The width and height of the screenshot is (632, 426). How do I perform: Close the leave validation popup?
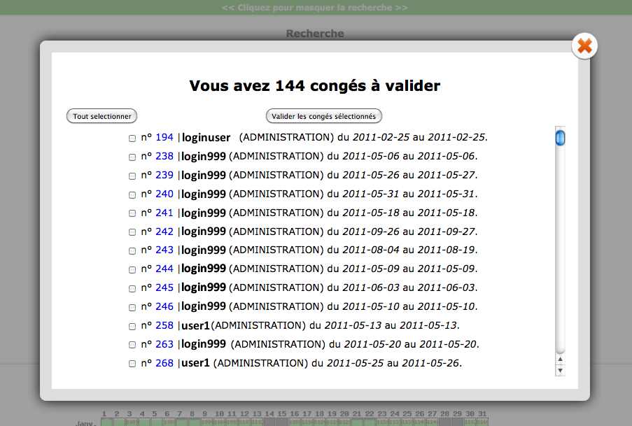coord(584,47)
